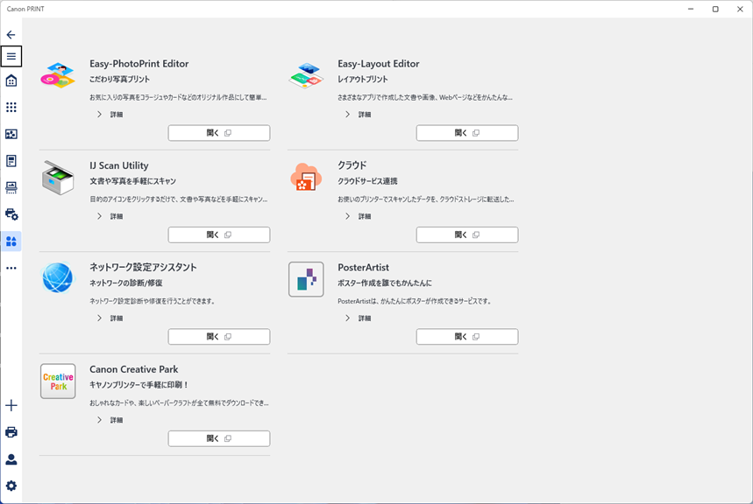Expand 詳細 under クラウド

(x=359, y=216)
